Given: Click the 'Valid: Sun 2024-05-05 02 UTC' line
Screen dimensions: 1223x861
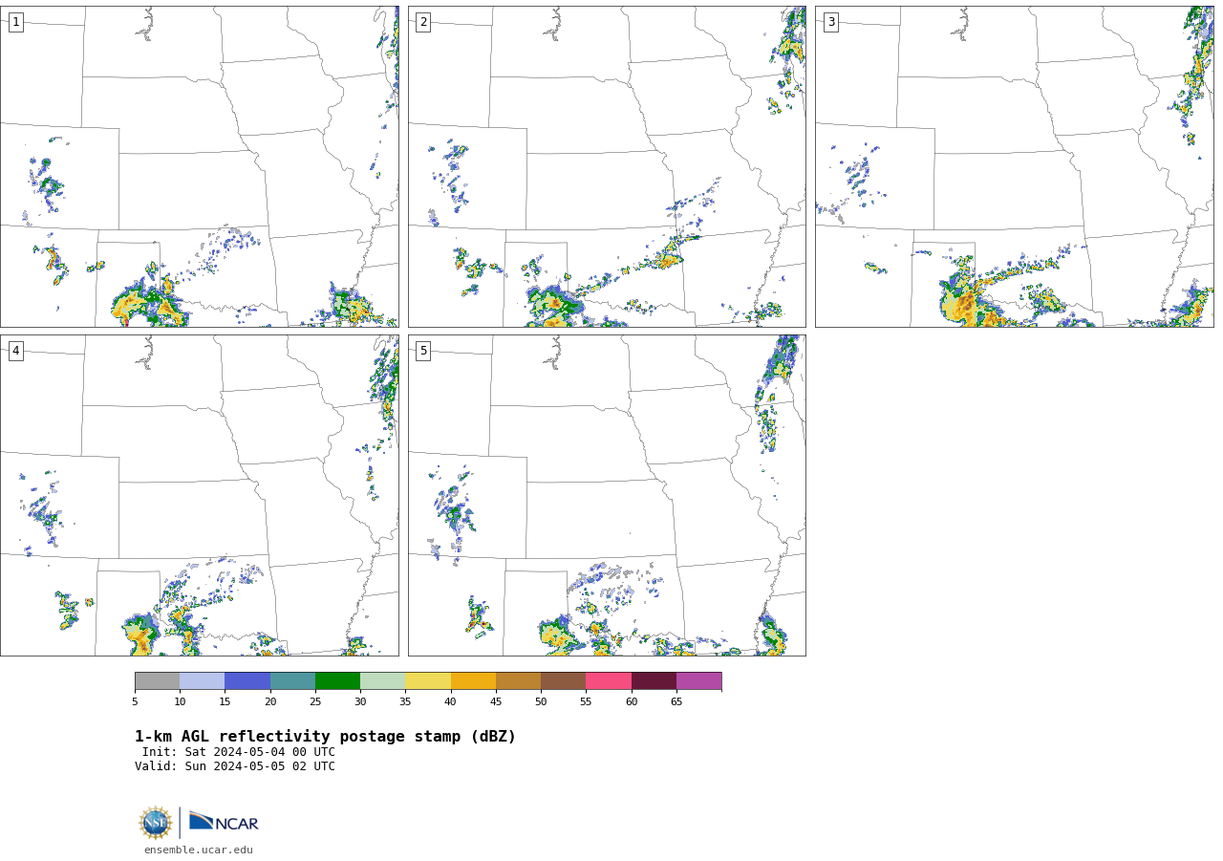Looking at the screenshot, I should point(235,766).
